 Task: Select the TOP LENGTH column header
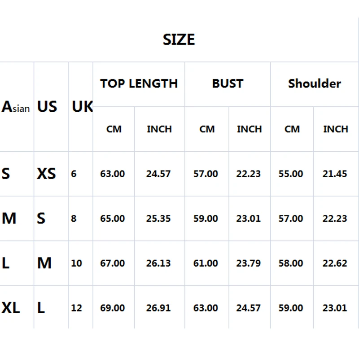(x=139, y=83)
